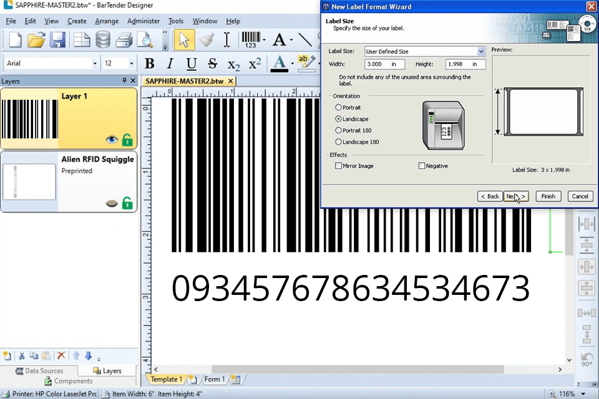The width and height of the screenshot is (599, 399).
Task: Open the Label Size dropdown
Action: coord(481,51)
